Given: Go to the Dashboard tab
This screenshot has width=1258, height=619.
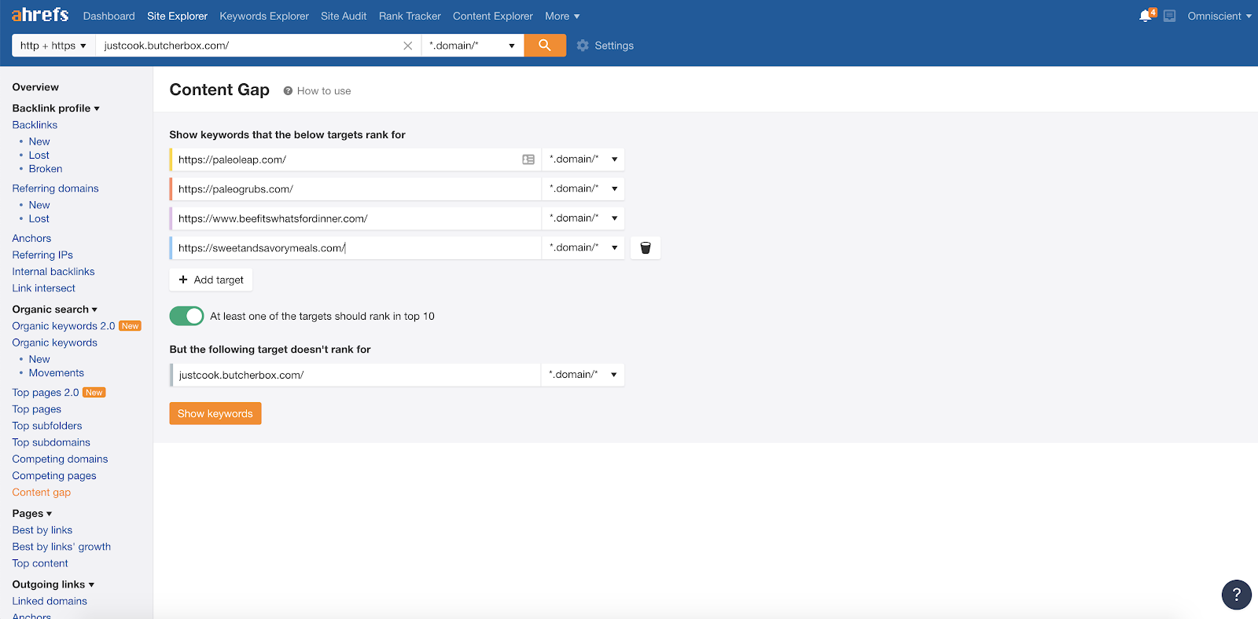Looking at the screenshot, I should 109,16.
